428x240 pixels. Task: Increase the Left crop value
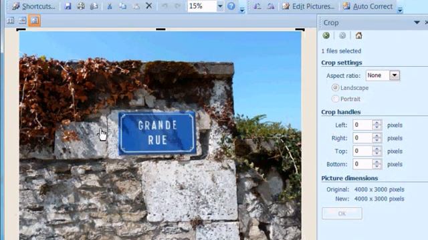click(x=377, y=123)
